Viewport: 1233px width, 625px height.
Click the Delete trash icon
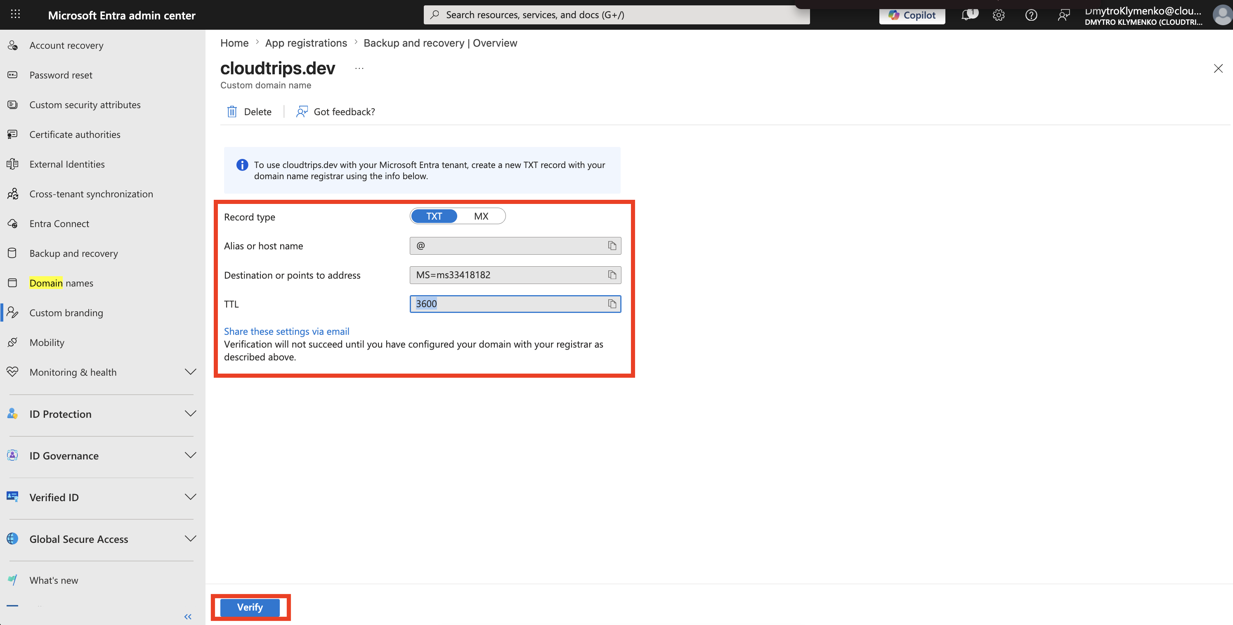[x=231, y=111]
